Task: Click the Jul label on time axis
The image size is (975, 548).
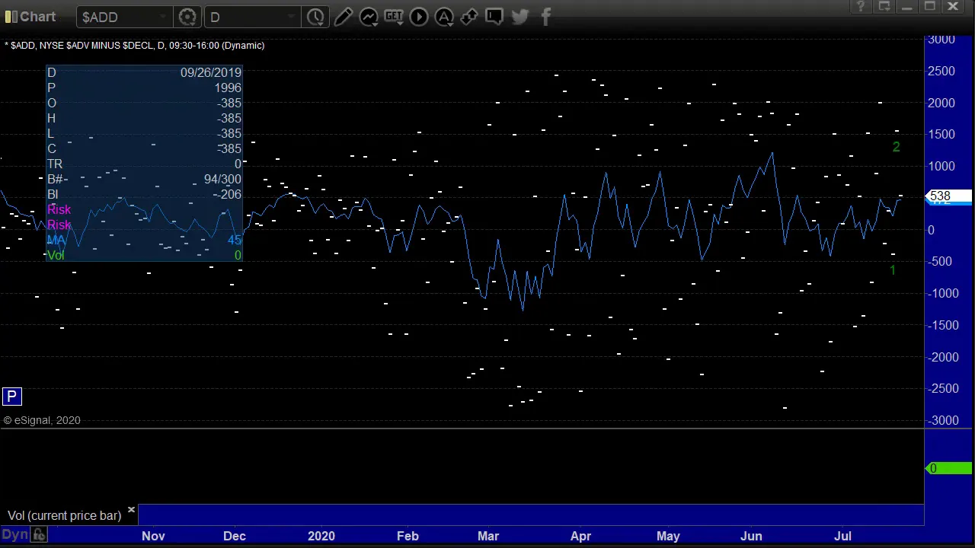Action: [842, 536]
